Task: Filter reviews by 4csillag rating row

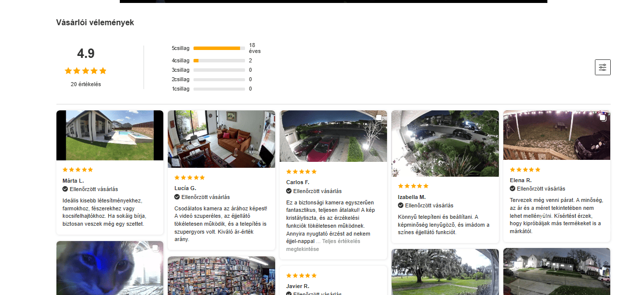Action: coord(212,60)
